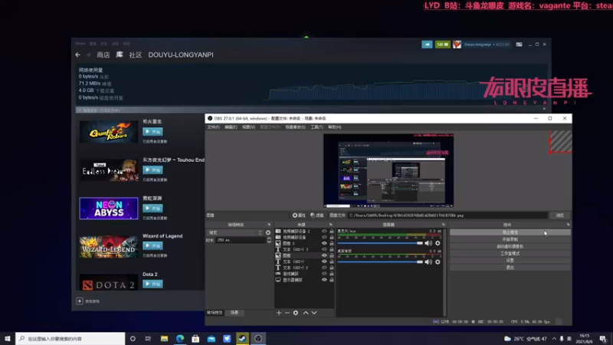Open Steam from the Windows taskbar
613x345 pixels.
coord(242,338)
